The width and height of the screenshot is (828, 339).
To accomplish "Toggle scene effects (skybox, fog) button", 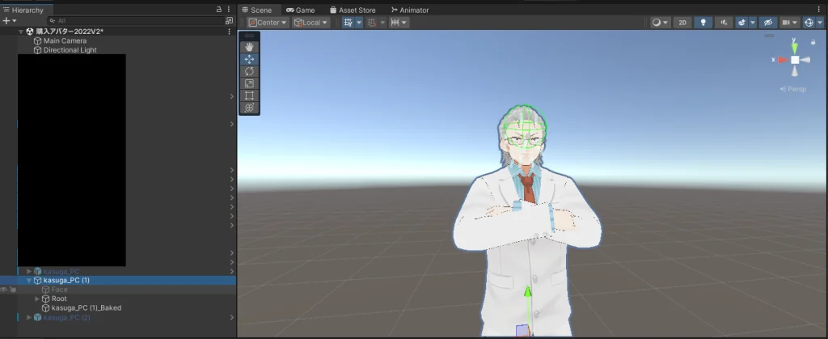I will pyautogui.click(x=741, y=22).
